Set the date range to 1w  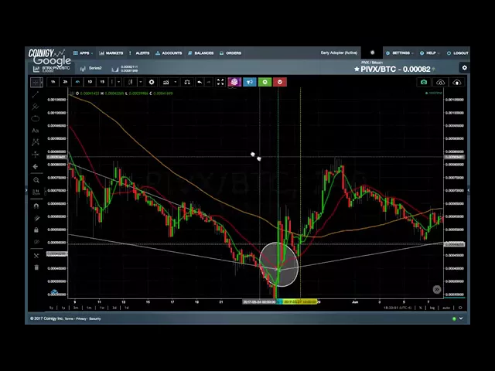click(x=101, y=308)
